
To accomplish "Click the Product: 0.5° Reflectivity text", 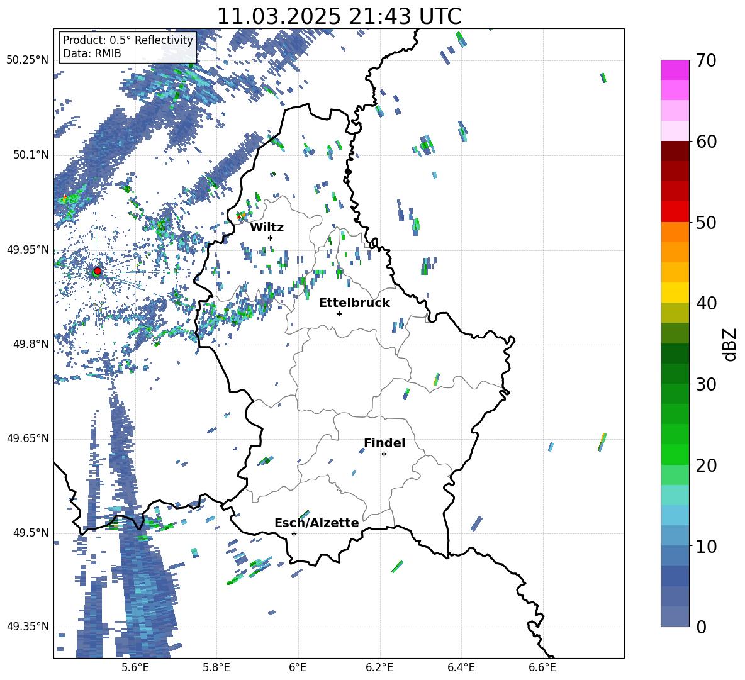I will click(x=128, y=40).
